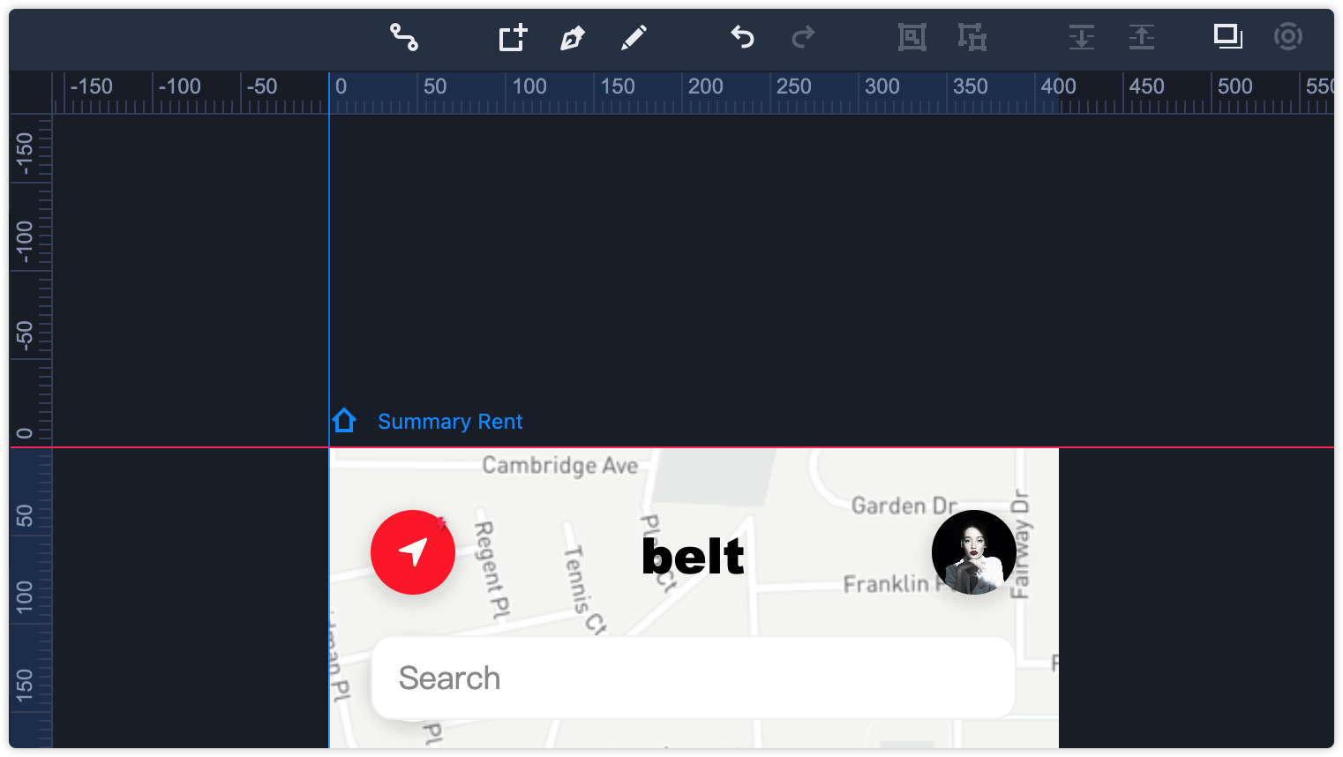Click the Redo arrow
The height and width of the screenshot is (757, 1343).
coord(803,37)
